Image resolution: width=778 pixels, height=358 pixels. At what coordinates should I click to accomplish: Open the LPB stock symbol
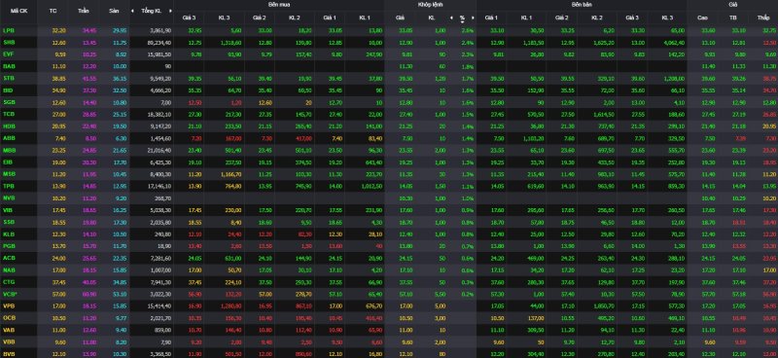point(9,30)
